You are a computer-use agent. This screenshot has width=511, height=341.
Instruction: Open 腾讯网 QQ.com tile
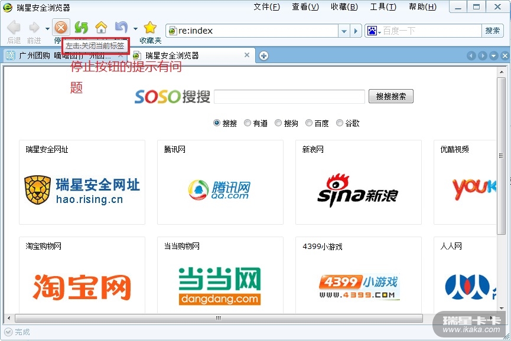tap(220, 182)
